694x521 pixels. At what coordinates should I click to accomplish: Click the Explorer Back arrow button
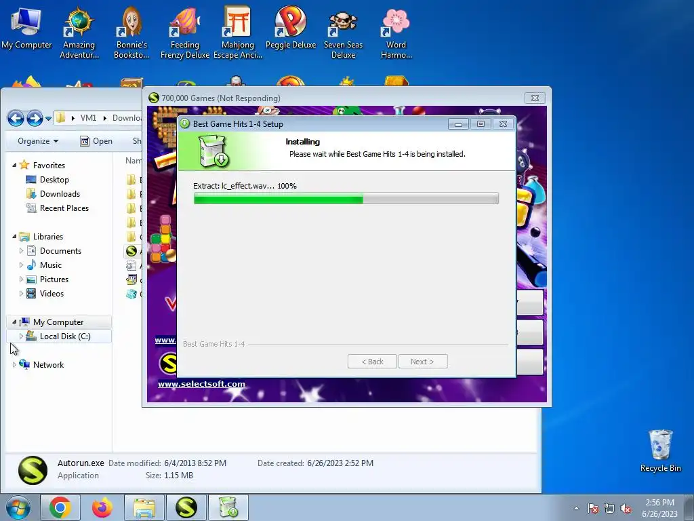click(x=16, y=118)
